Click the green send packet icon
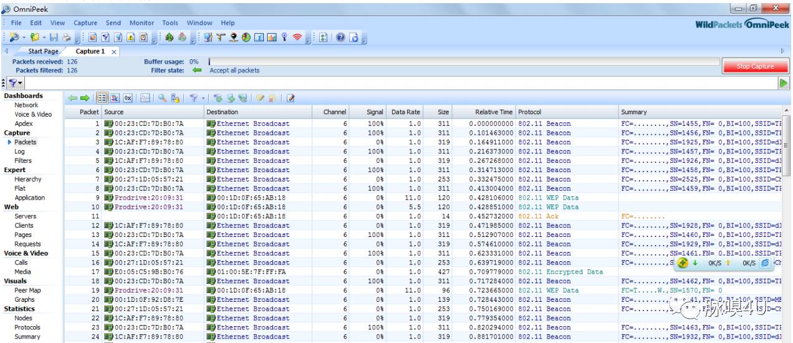Image resolution: width=793 pixels, height=343 pixels. click(169, 37)
